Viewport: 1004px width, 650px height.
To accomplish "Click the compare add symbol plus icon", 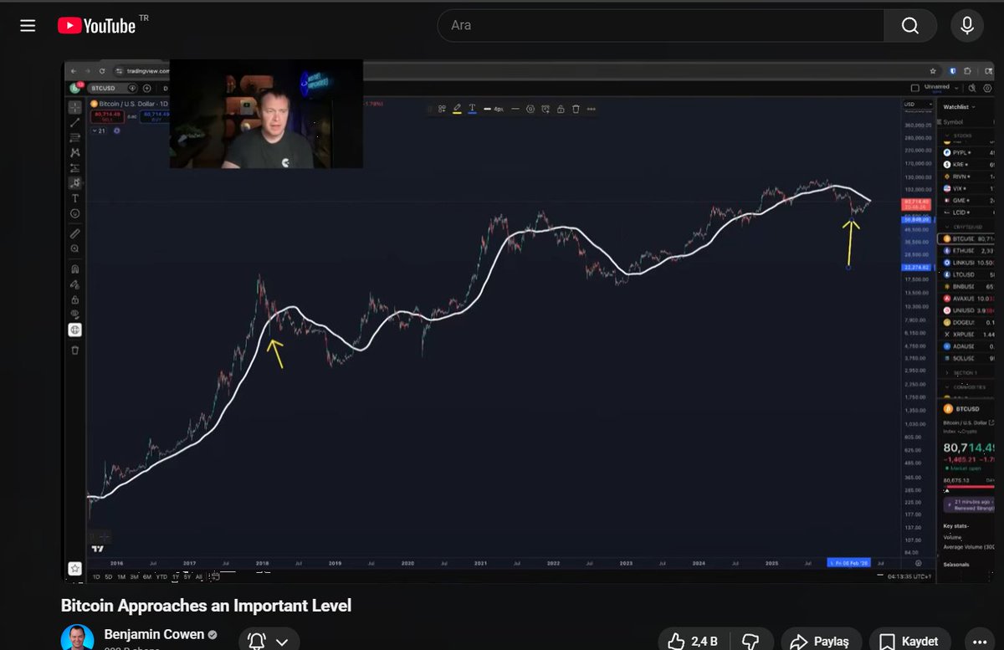I will tap(146, 88).
